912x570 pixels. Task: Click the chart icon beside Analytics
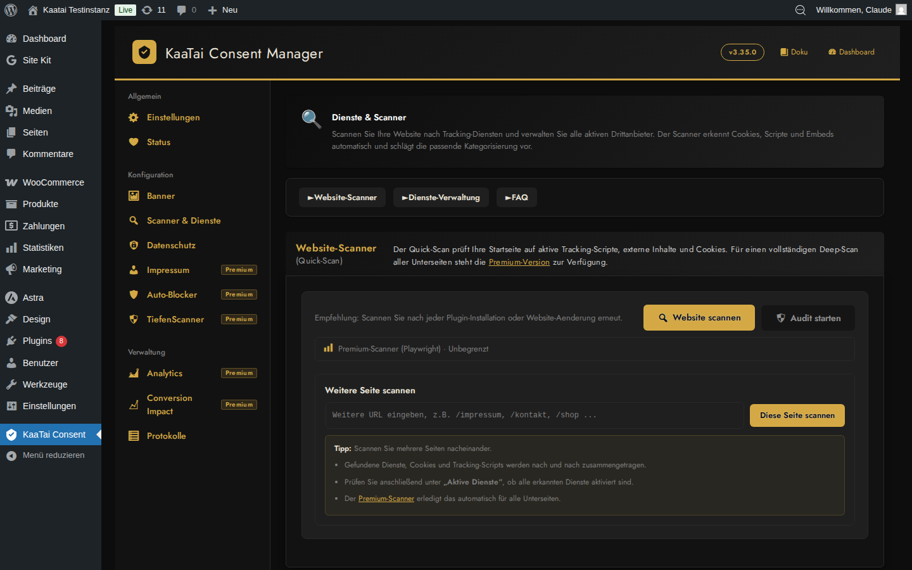click(134, 374)
